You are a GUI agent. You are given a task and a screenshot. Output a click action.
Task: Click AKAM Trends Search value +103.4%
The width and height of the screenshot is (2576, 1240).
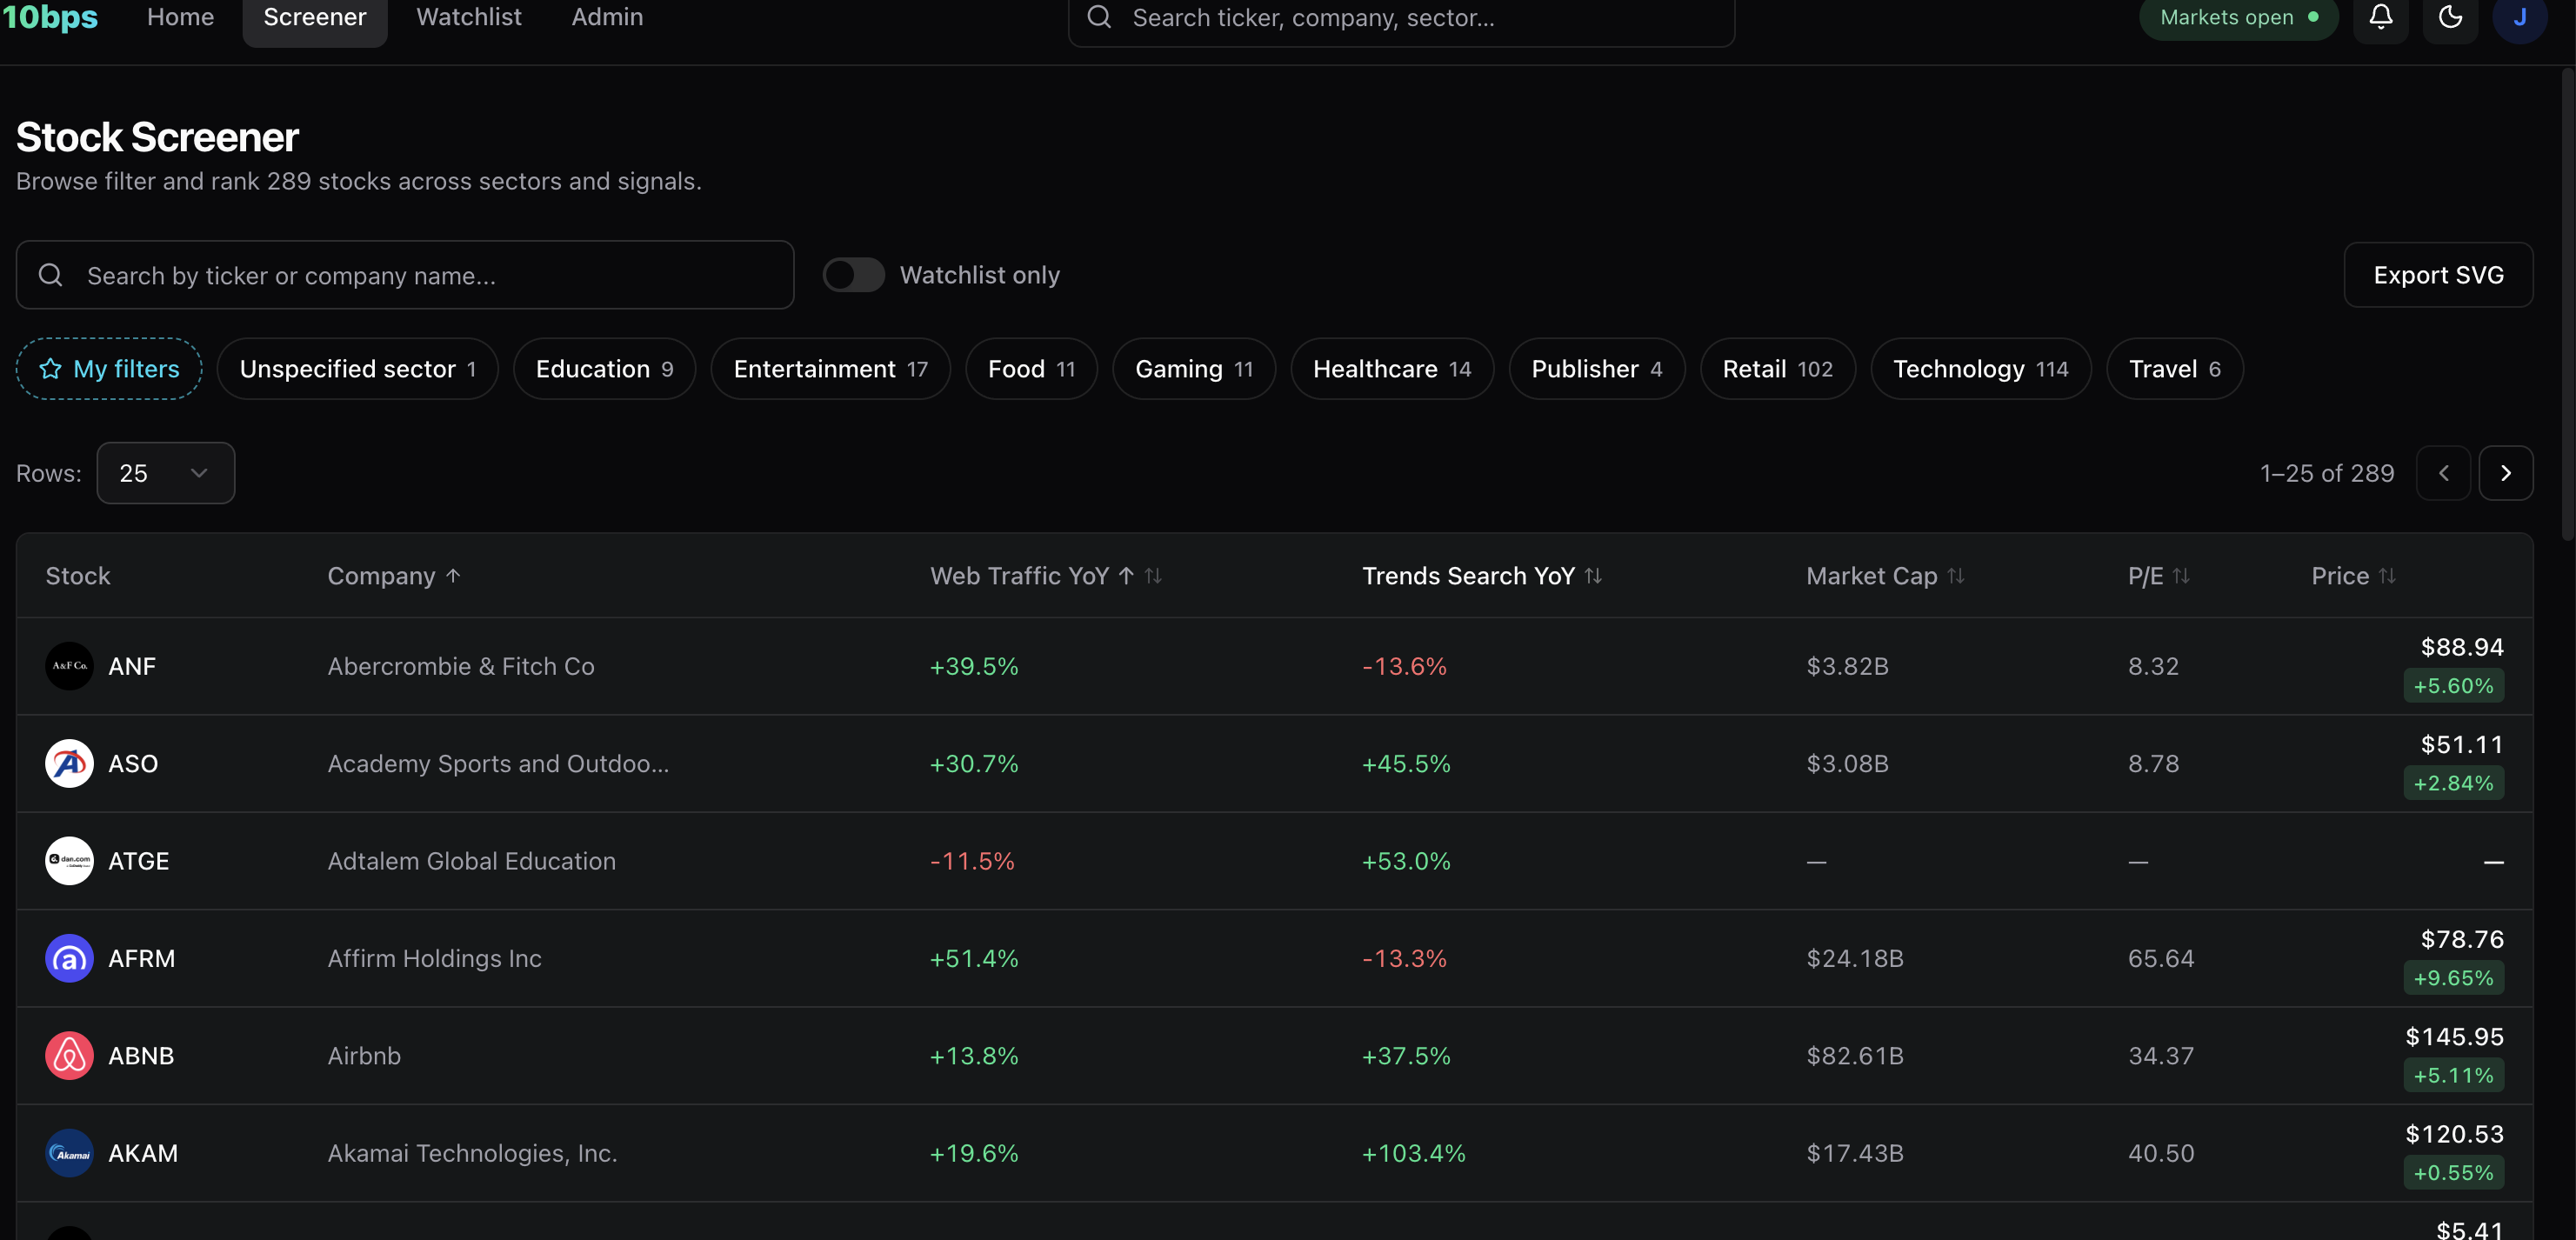pyautogui.click(x=1413, y=1153)
